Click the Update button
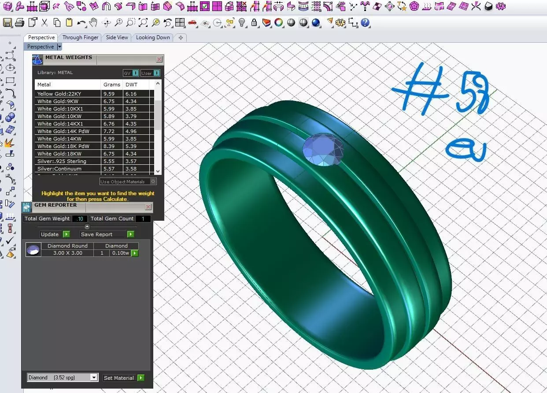Image resolution: width=547 pixels, height=393 pixels. tap(55, 234)
